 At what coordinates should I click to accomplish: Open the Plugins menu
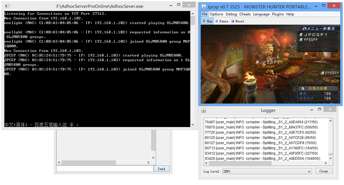278,14
